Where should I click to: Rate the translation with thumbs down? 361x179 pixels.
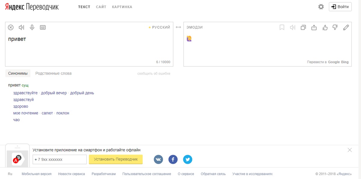tap(335, 28)
